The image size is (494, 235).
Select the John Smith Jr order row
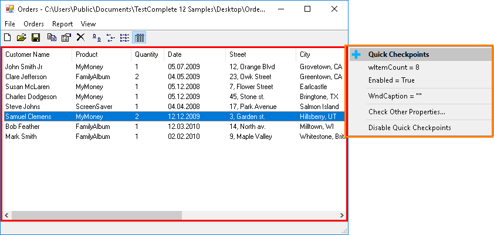[x=174, y=67]
